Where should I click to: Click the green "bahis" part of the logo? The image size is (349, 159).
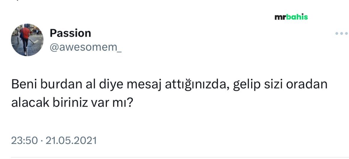click(x=297, y=17)
